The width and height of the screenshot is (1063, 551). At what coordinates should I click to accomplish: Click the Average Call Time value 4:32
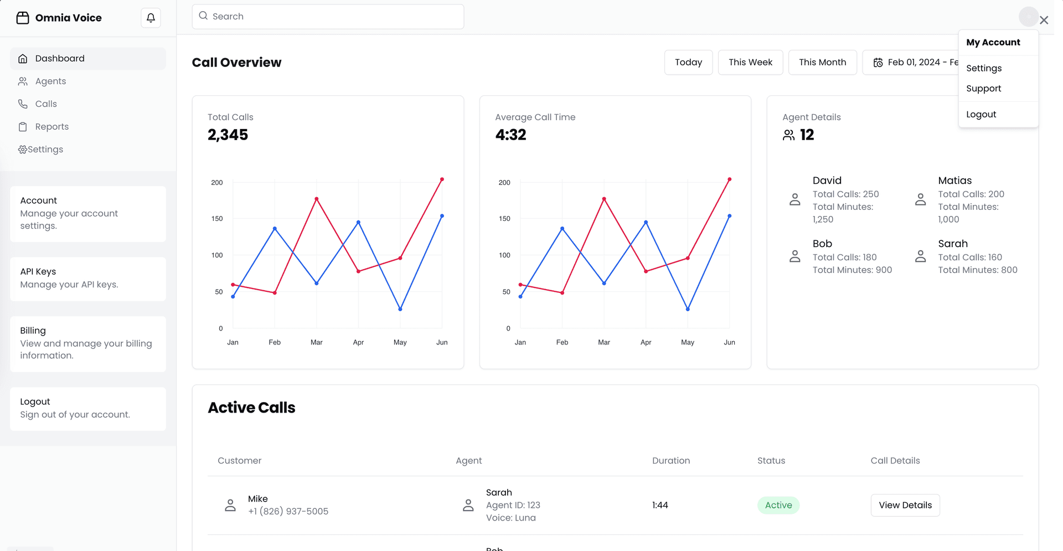tap(510, 135)
